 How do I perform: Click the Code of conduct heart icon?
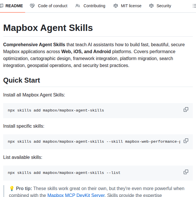32,6
